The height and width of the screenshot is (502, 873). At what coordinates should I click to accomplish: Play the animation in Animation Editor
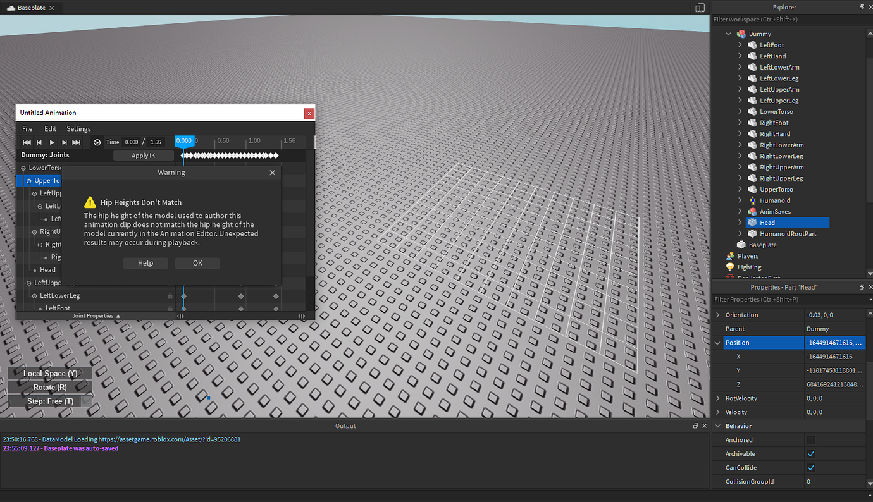[x=52, y=142]
